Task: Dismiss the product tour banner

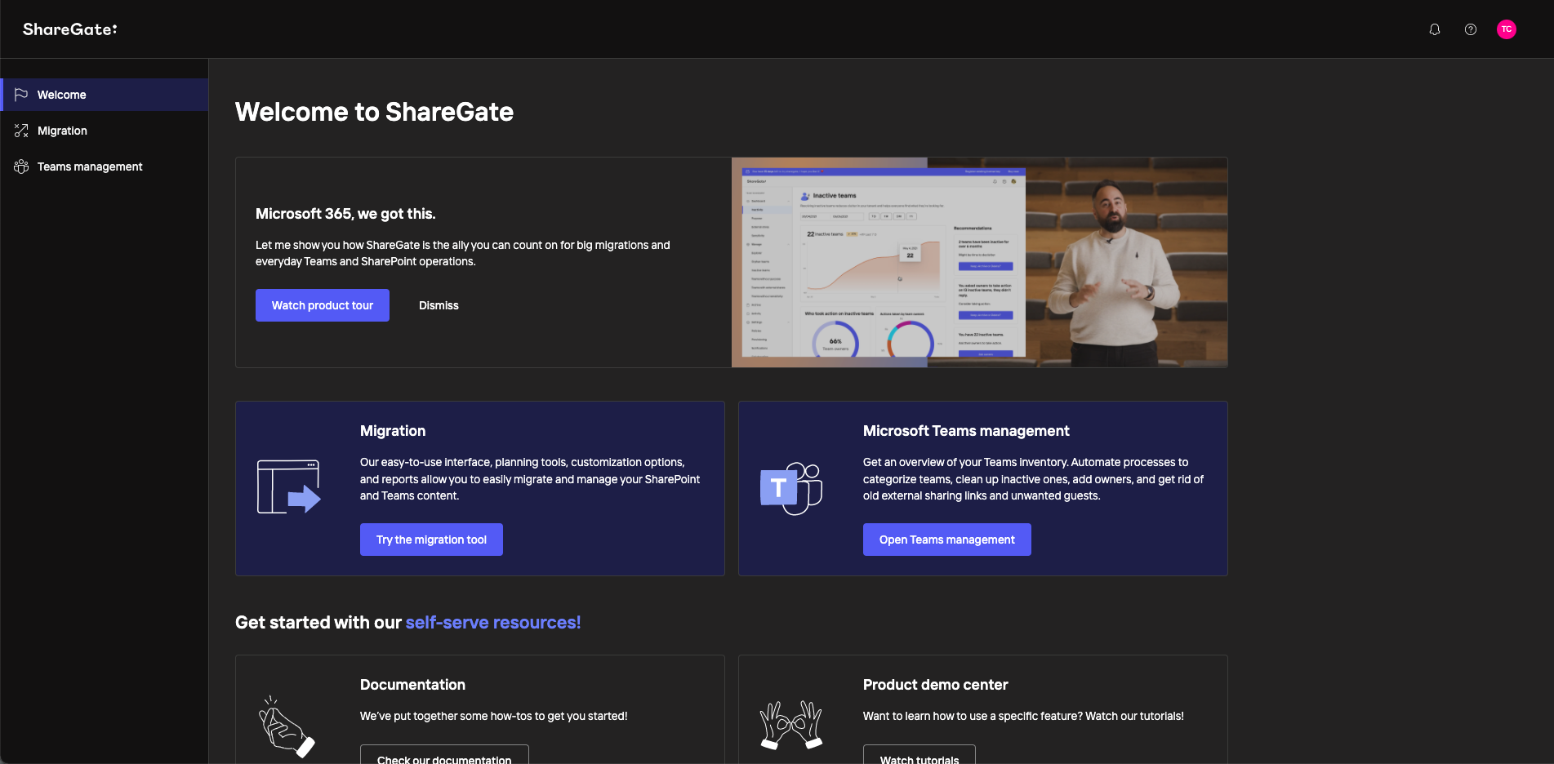Action: 439,305
